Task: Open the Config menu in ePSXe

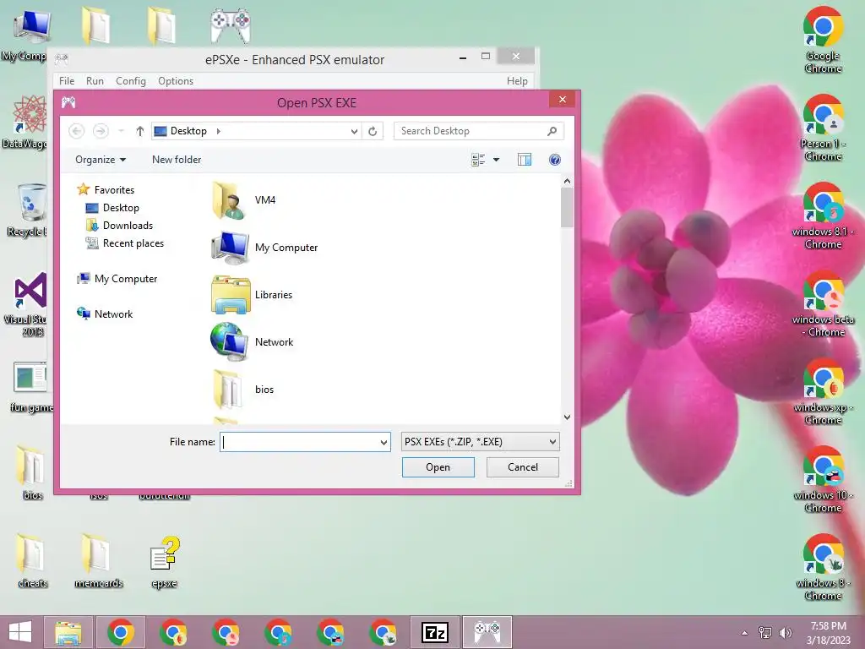Action: [x=131, y=81]
